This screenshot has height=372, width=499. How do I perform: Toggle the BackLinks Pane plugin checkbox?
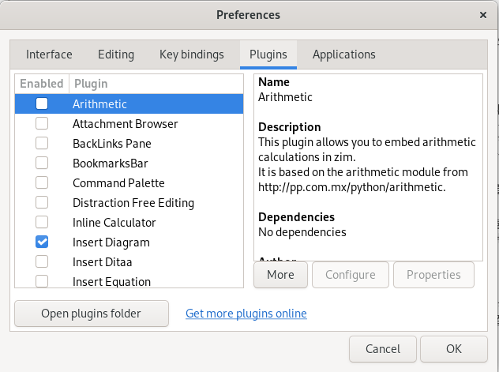coord(42,143)
